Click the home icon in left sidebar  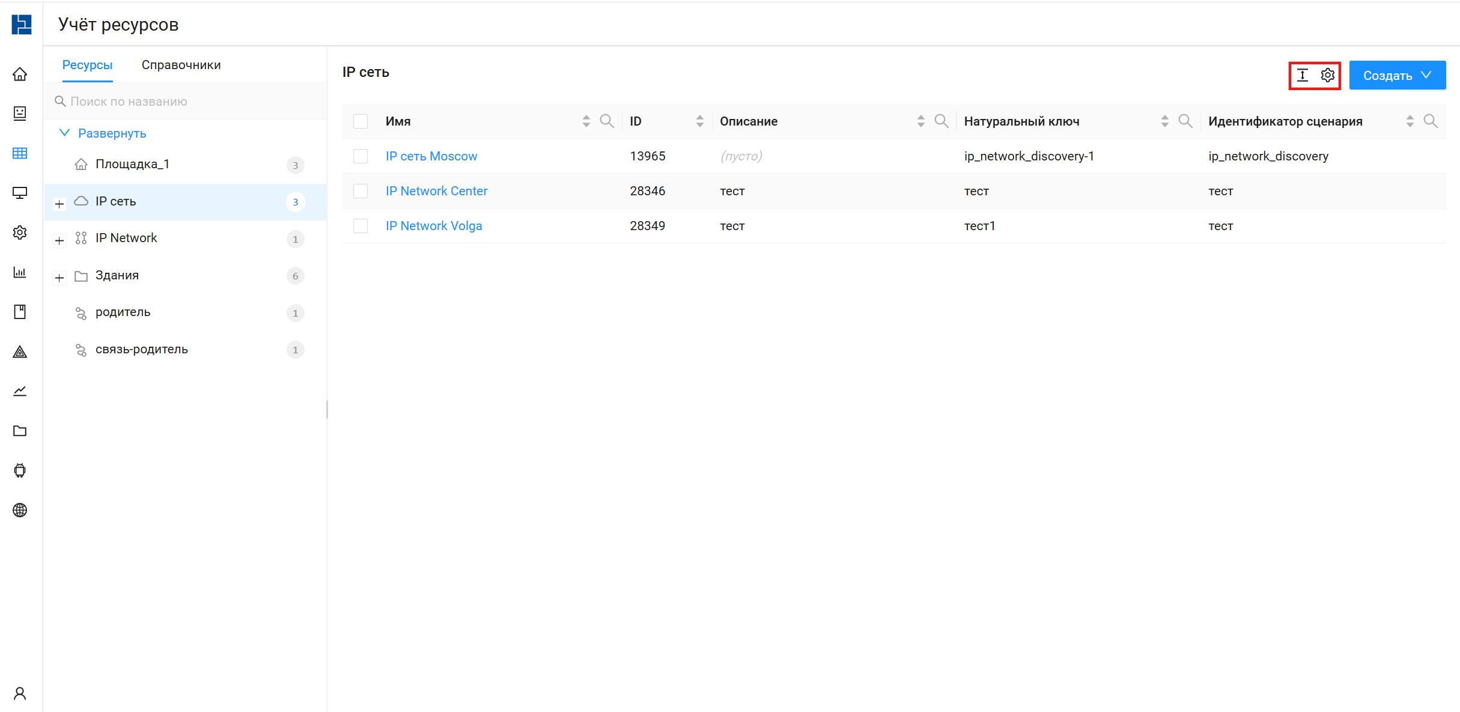[x=20, y=74]
